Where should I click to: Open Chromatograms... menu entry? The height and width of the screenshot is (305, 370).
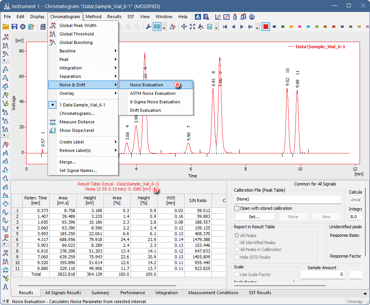(x=83, y=113)
